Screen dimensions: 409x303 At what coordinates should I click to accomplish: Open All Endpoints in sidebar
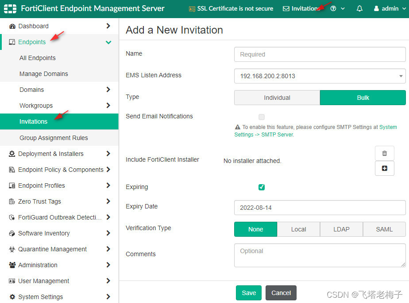(38, 58)
